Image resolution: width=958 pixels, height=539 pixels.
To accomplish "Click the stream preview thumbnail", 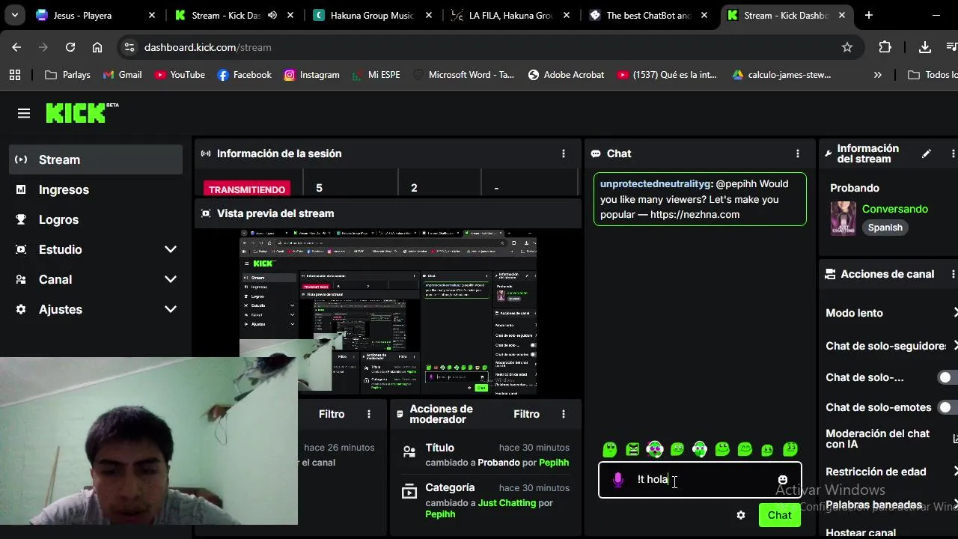I will [388, 312].
